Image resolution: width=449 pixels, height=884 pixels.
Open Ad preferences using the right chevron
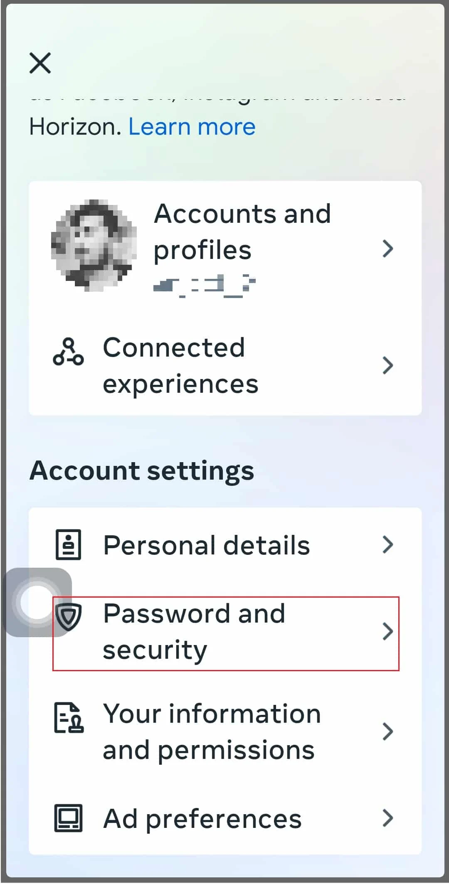coord(387,818)
